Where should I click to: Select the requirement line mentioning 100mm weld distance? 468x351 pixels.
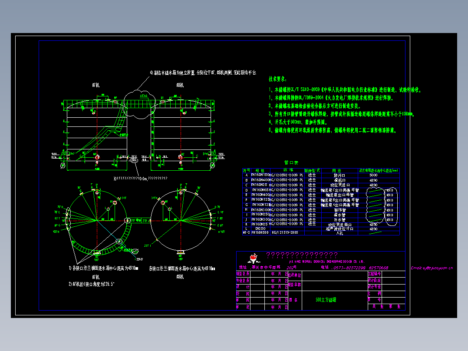tap(341, 114)
